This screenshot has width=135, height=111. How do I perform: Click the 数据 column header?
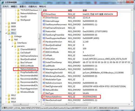[85, 10]
